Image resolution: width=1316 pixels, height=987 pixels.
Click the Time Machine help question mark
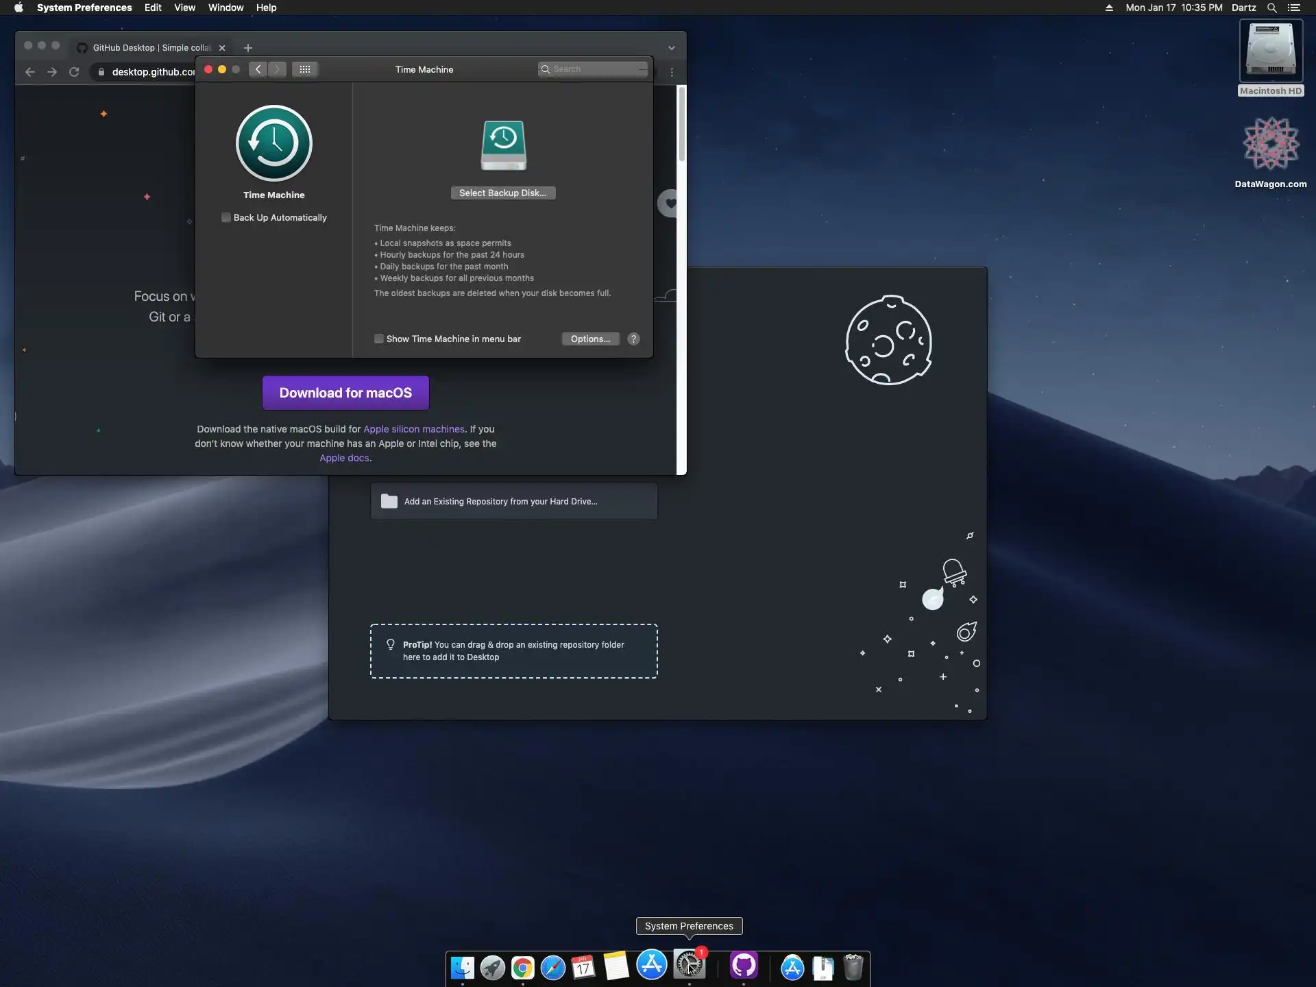(633, 339)
